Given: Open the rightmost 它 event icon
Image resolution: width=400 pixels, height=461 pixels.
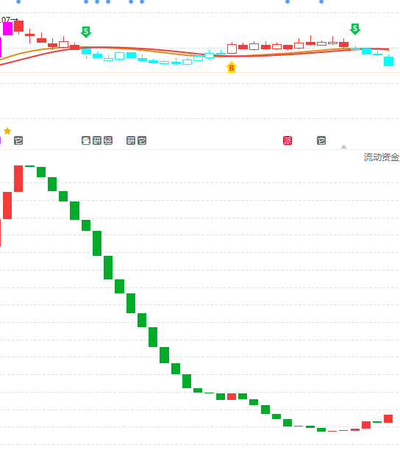Looking at the screenshot, I should pyautogui.click(x=321, y=140).
